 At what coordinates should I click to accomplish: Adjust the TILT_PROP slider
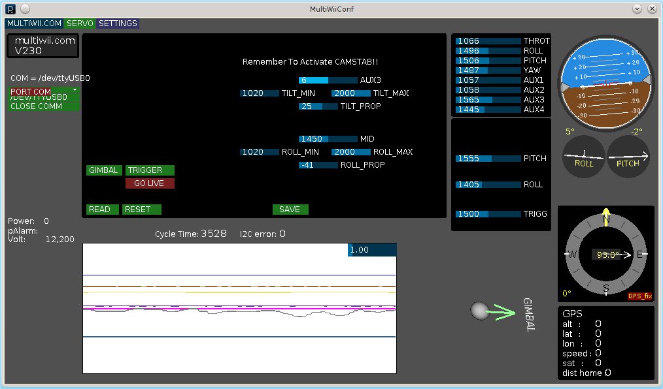(318, 106)
